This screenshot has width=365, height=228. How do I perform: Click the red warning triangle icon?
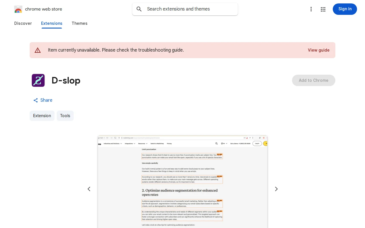click(x=38, y=50)
